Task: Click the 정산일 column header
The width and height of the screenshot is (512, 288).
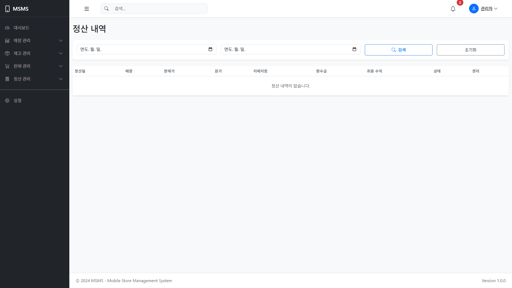Action: pos(80,71)
